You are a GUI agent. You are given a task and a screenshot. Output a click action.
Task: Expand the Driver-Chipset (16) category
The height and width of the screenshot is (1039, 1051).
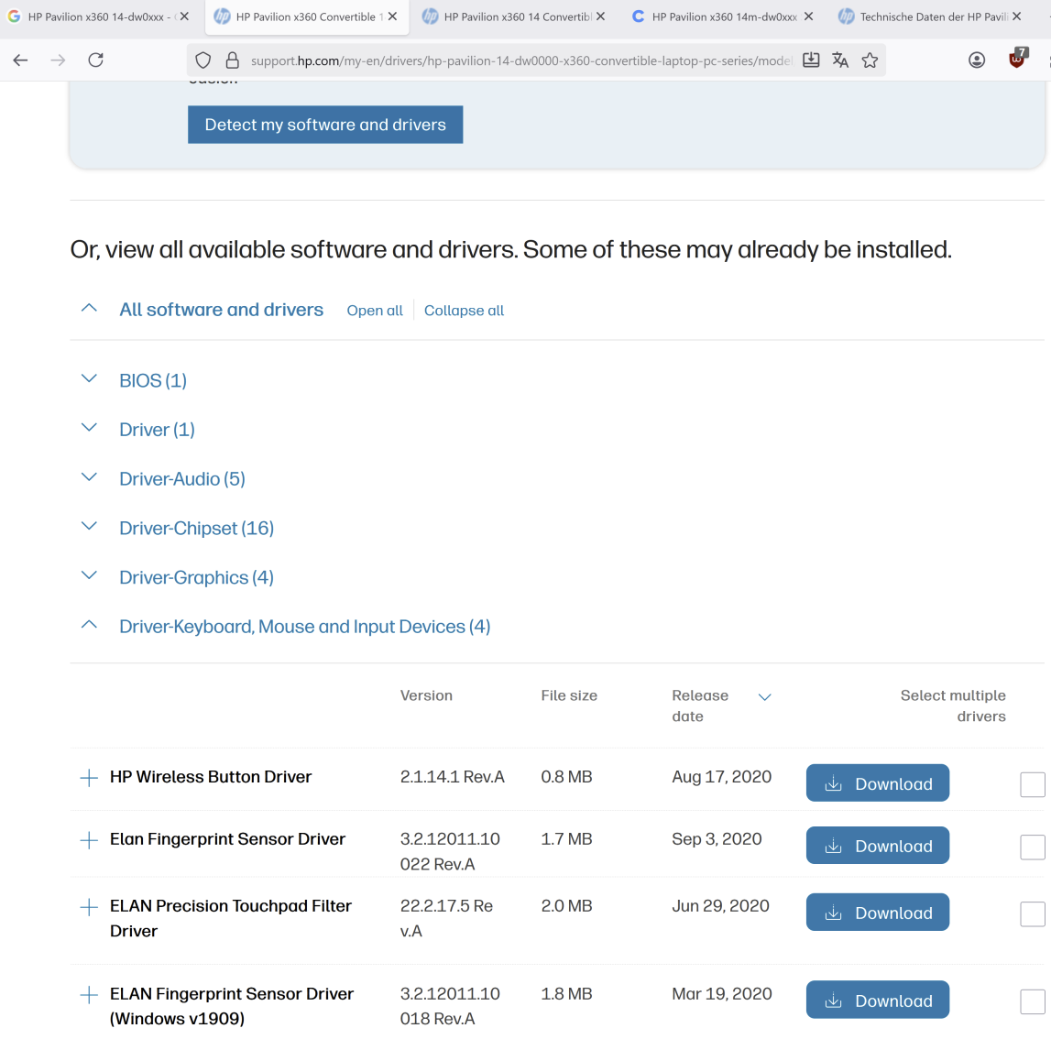click(x=89, y=526)
